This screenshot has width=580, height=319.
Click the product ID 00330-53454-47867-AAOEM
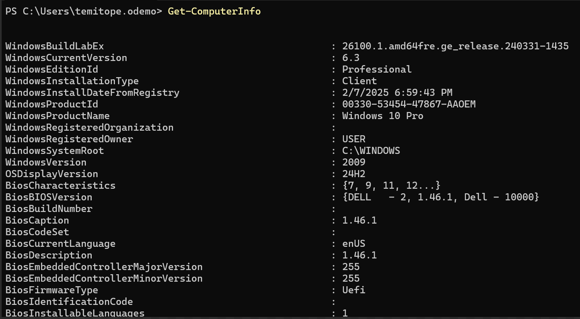[409, 104]
